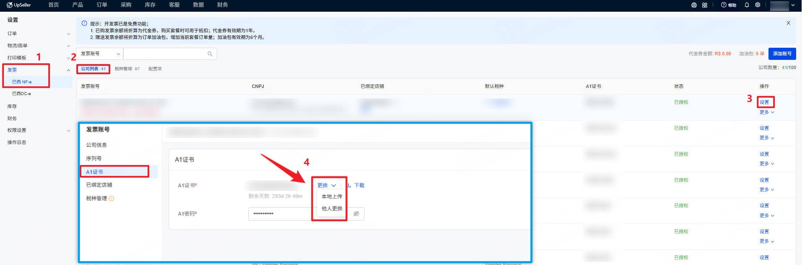The height and width of the screenshot is (265, 802).
Task: Toggle A1 password visibility eye icon
Action: [x=356, y=214]
